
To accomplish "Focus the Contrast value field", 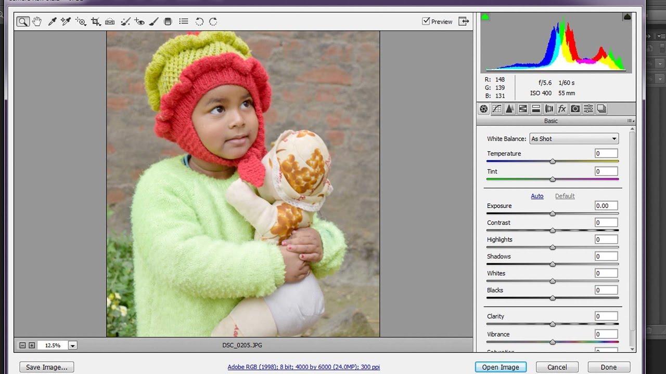I will 606,222.
